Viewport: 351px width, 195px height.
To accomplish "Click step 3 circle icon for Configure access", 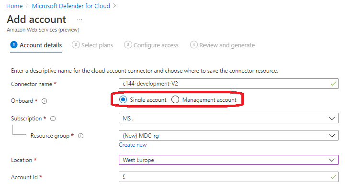I will (127, 45).
